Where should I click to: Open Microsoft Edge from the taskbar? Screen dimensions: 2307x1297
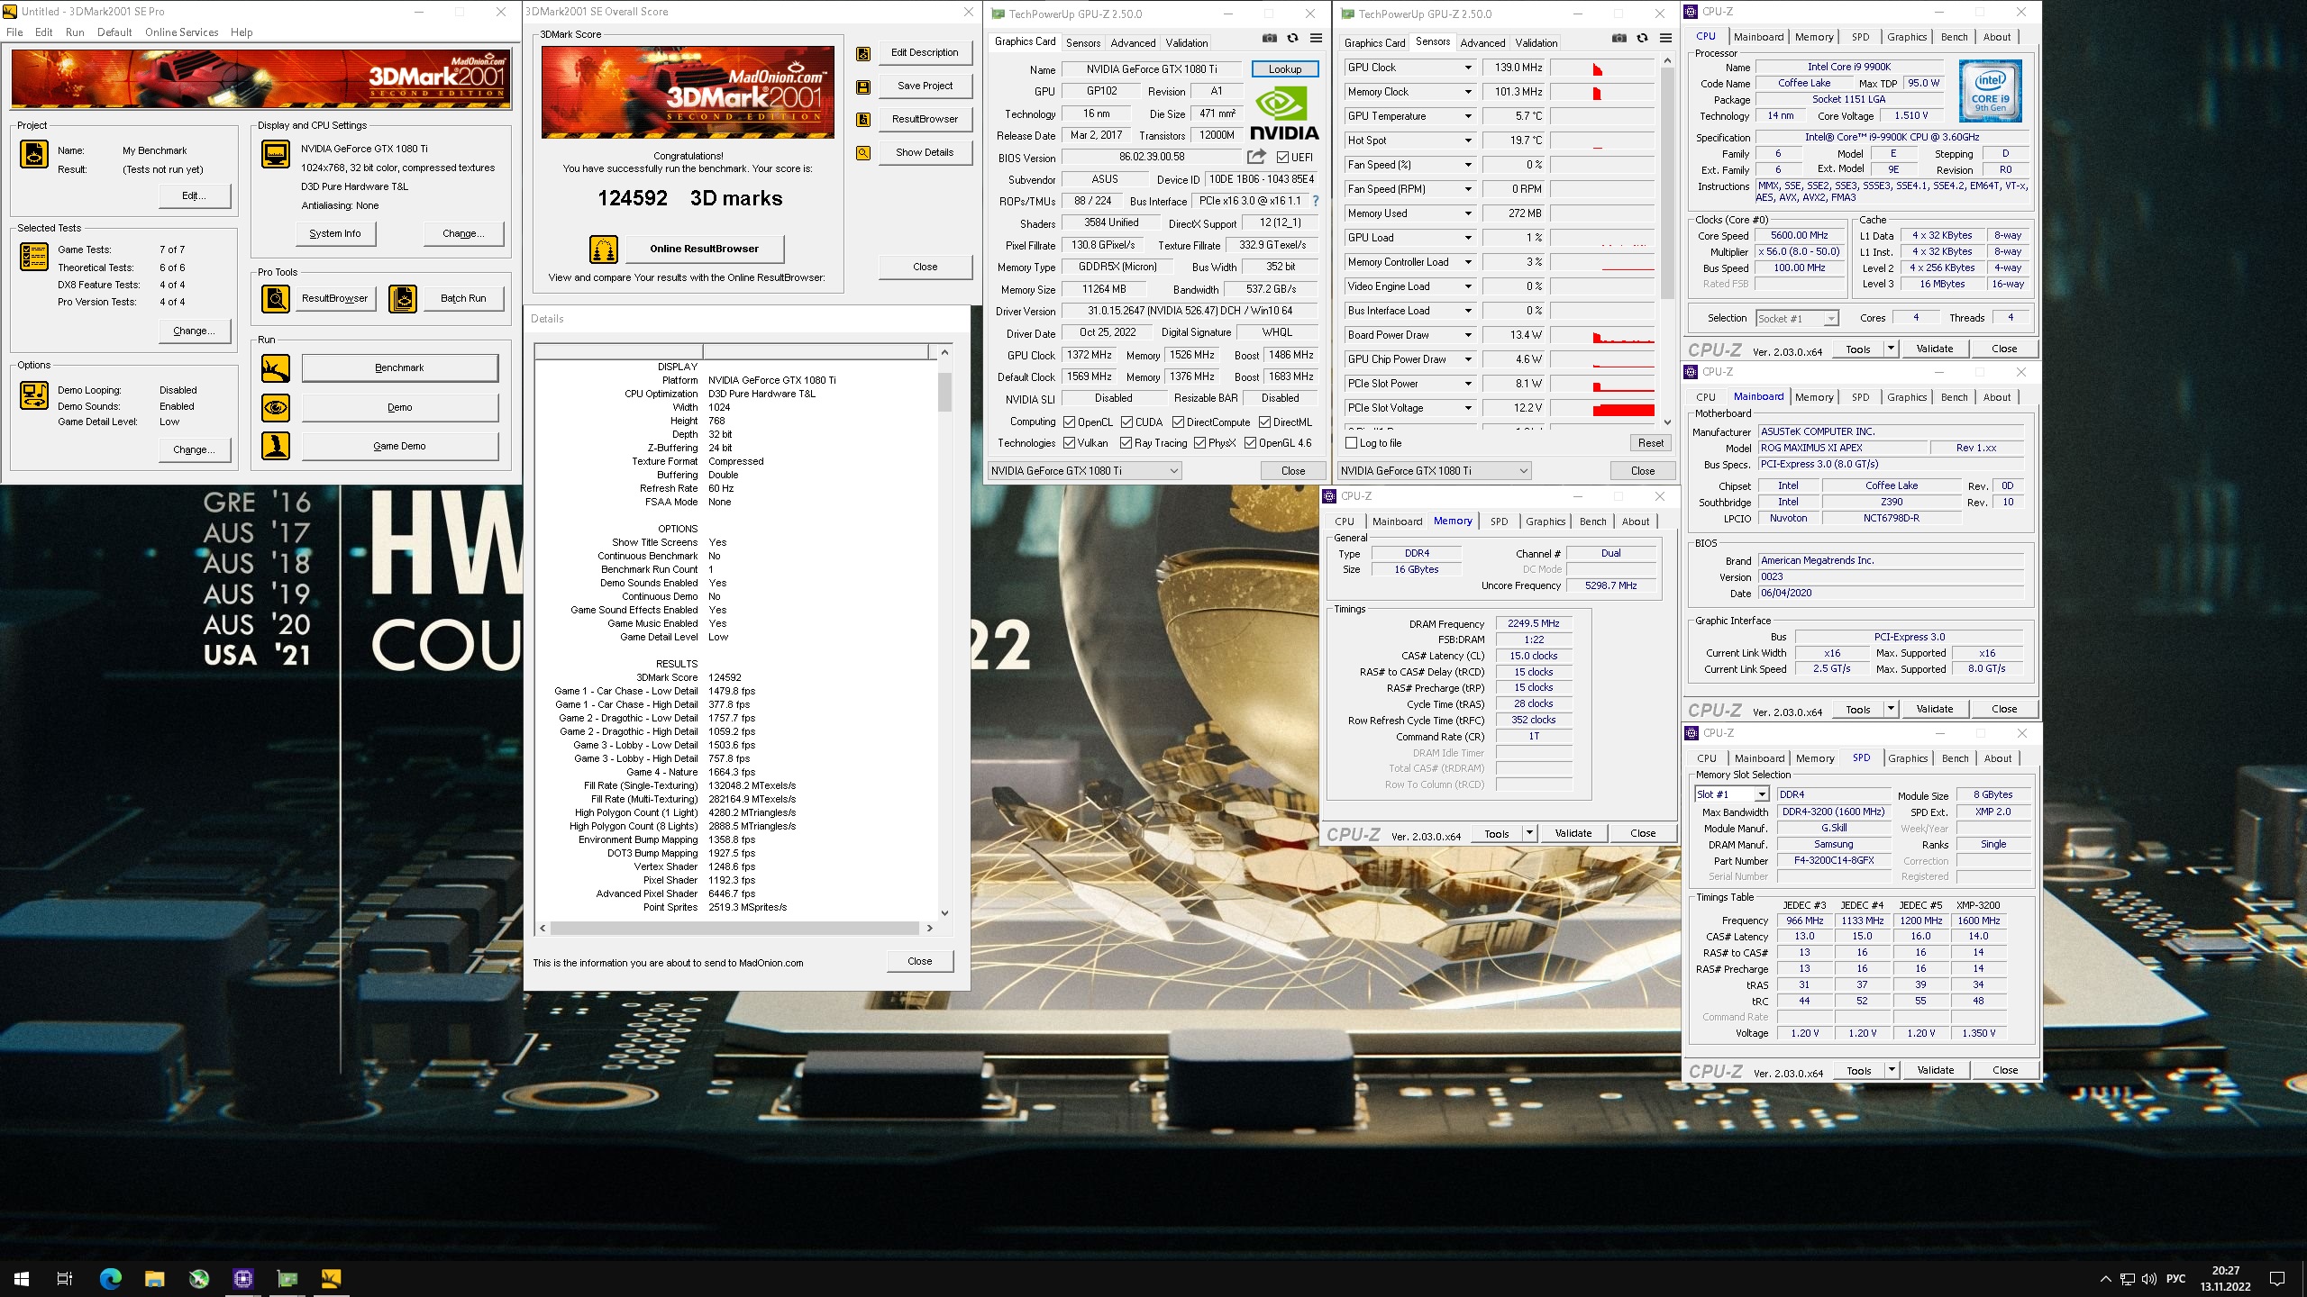pyautogui.click(x=110, y=1278)
